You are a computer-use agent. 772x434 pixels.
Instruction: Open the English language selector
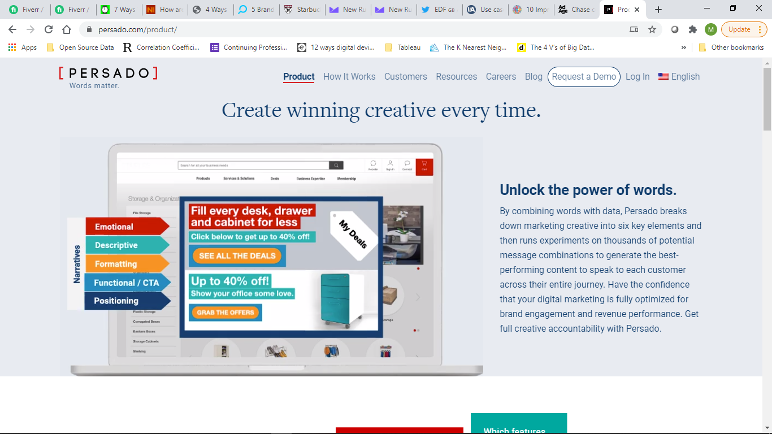pos(679,76)
